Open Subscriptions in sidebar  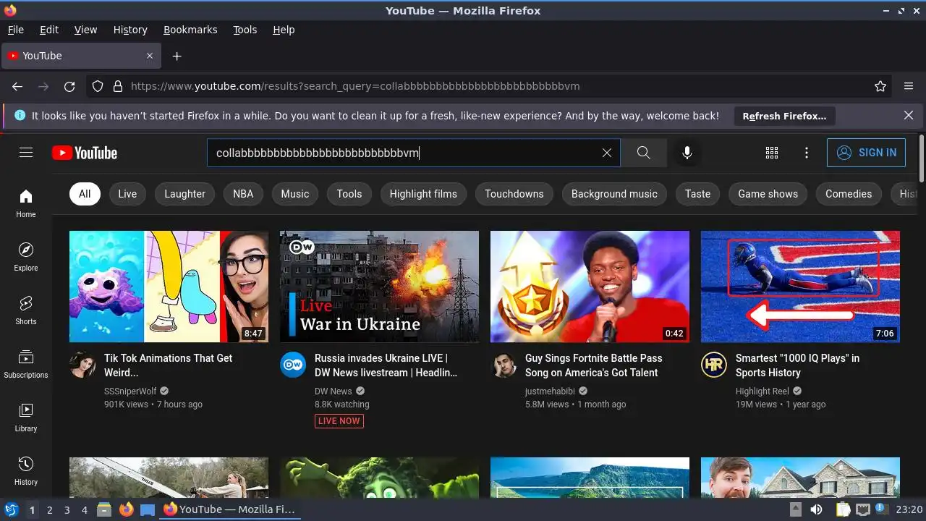26,364
